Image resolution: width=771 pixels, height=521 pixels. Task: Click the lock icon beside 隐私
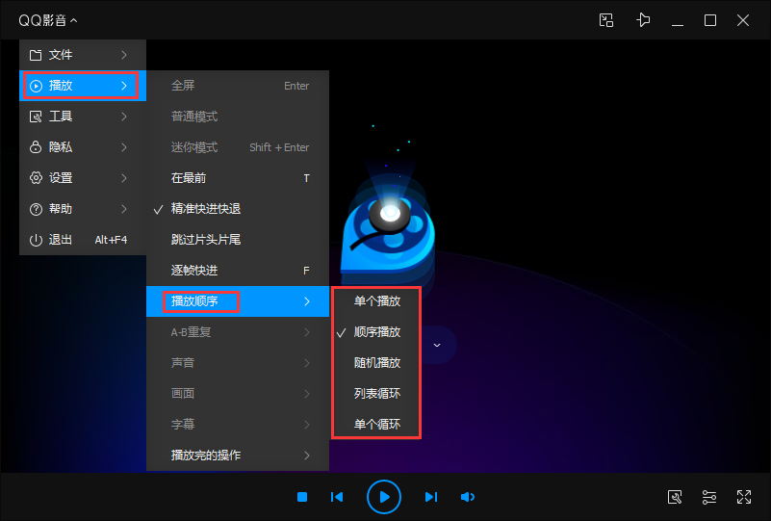[x=36, y=147]
